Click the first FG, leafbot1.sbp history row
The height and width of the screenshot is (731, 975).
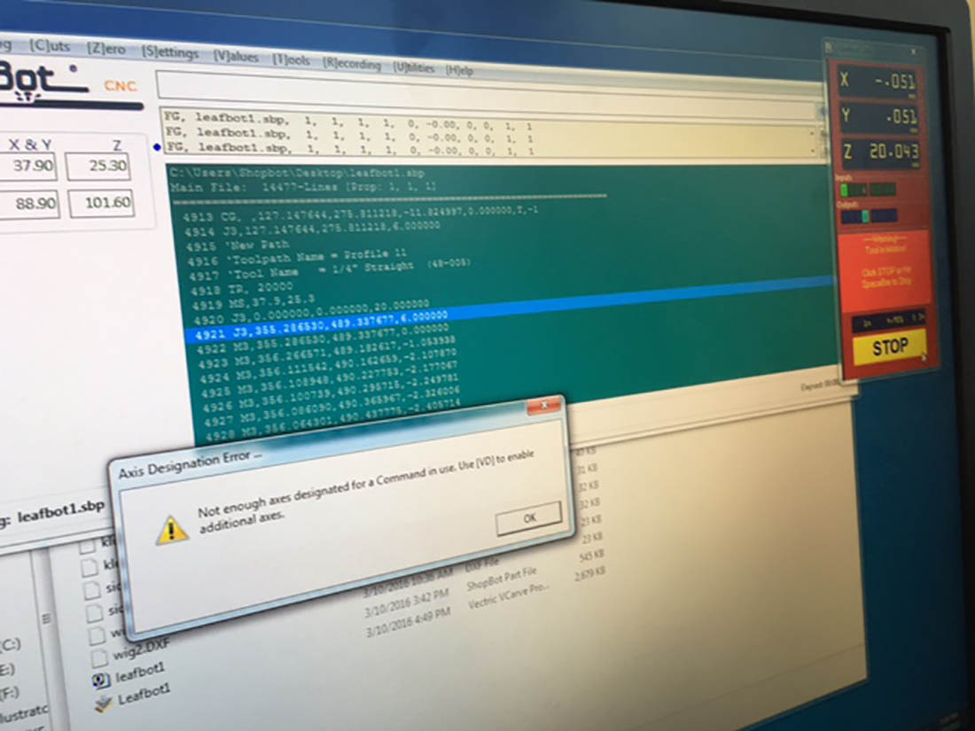[x=347, y=121]
